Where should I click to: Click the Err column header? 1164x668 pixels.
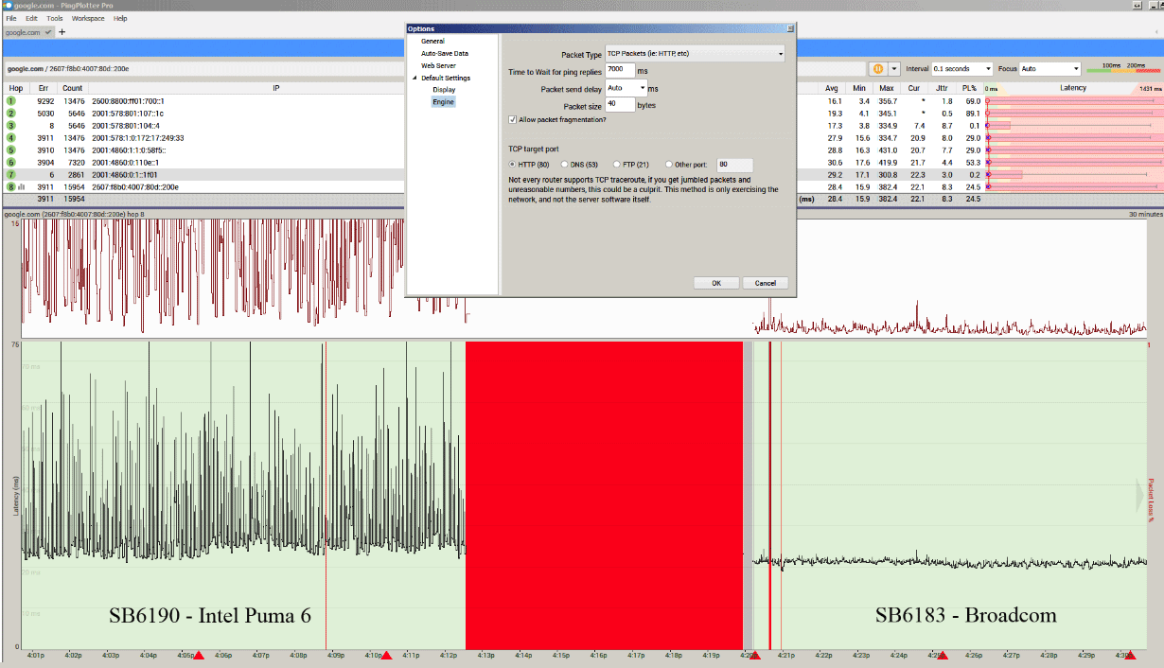pyautogui.click(x=44, y=88)
